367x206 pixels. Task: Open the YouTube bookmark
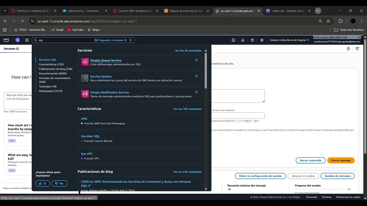pos(75,30)
